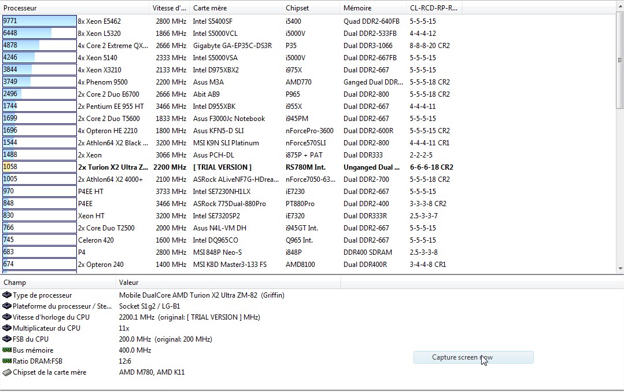The width and height of the screenshot is (624, 392).
Task: Click the DDR400 SDRAM memory cell
Action: point(368,252)
